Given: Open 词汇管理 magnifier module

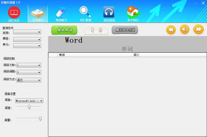Looking at the screenshot, I should [85, 14].
